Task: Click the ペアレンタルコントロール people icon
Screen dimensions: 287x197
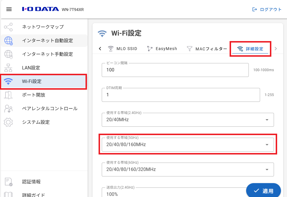Action: click(9, 108)
